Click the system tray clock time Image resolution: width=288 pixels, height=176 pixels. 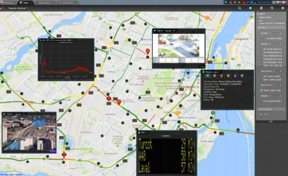[x=264, y=3]
